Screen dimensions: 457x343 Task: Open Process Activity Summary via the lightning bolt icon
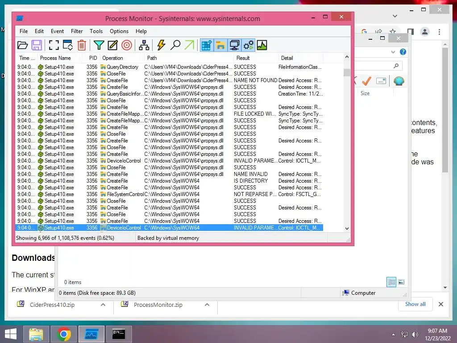coord(161,45)
